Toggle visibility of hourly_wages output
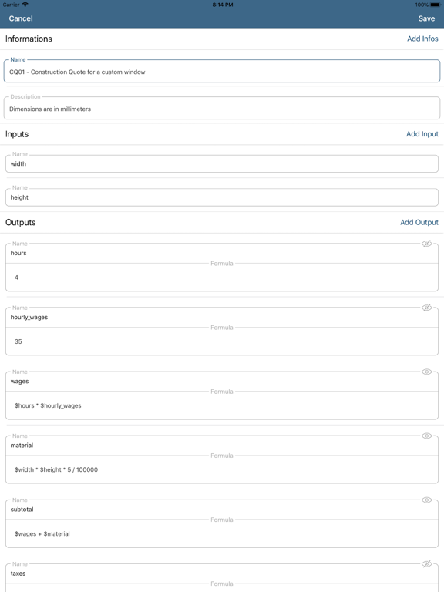This screenshot has width=444, height=592. [x=426, y=308]
